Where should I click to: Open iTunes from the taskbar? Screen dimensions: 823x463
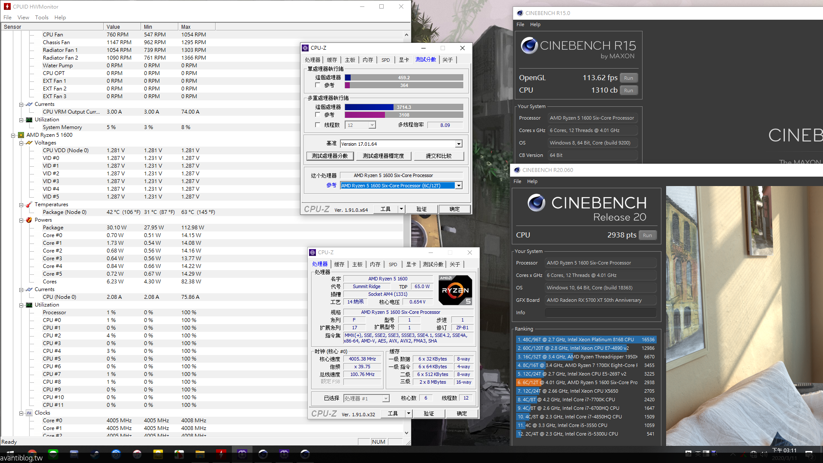click(x=137, y=454)
